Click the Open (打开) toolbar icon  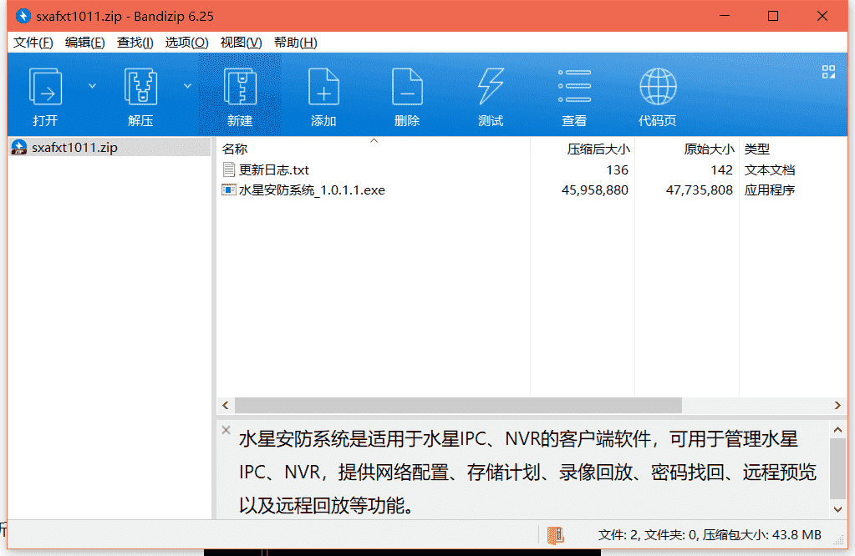tap(44, 87)
